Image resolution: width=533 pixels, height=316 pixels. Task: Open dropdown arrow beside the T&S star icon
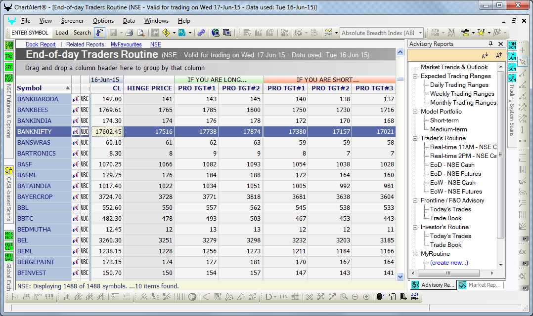(x=489, y=33)
